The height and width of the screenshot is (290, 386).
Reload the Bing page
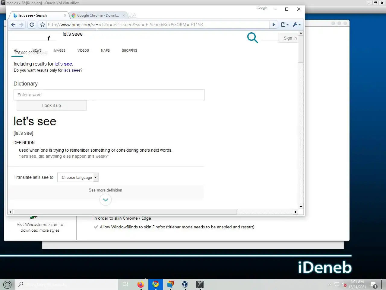pos(32,25)
